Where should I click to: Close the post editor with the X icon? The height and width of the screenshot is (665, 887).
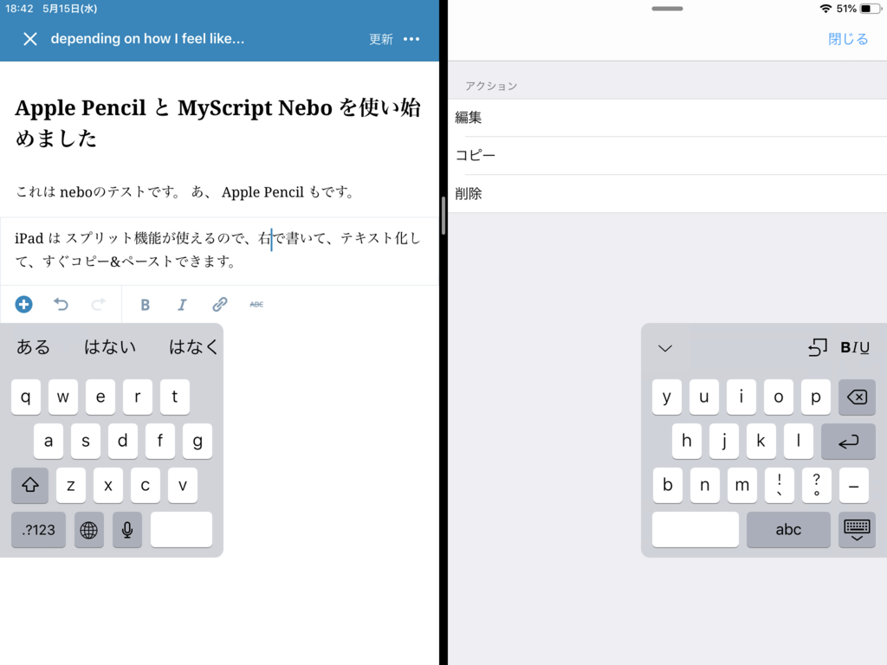pyautogui.click(x=30, y=39)
